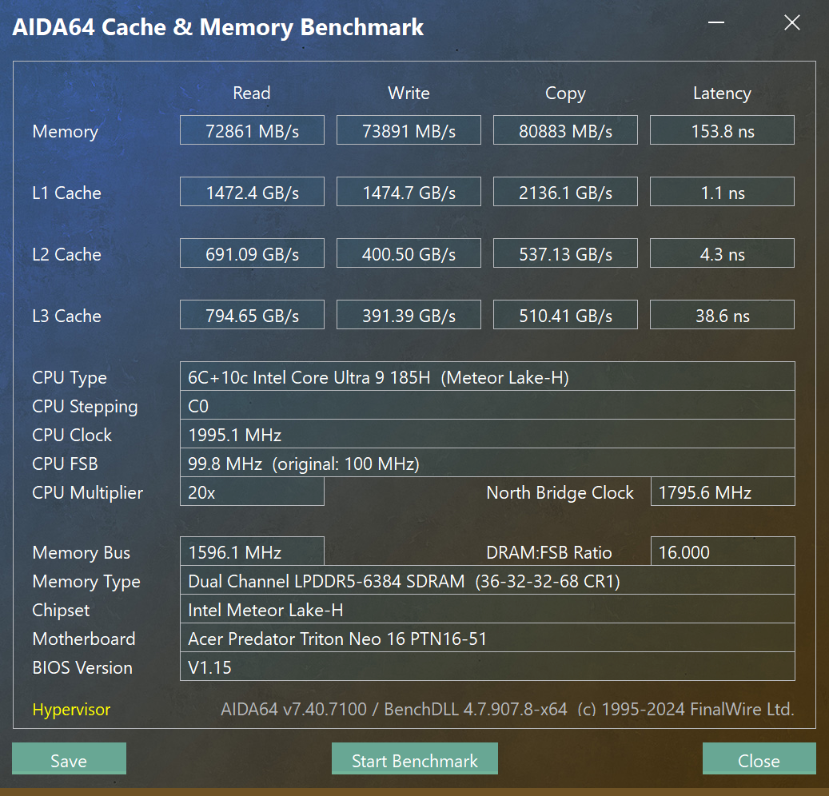The image size is (829, 796).
Task: Click the Chipset label
Action: [x=61, y=610]
